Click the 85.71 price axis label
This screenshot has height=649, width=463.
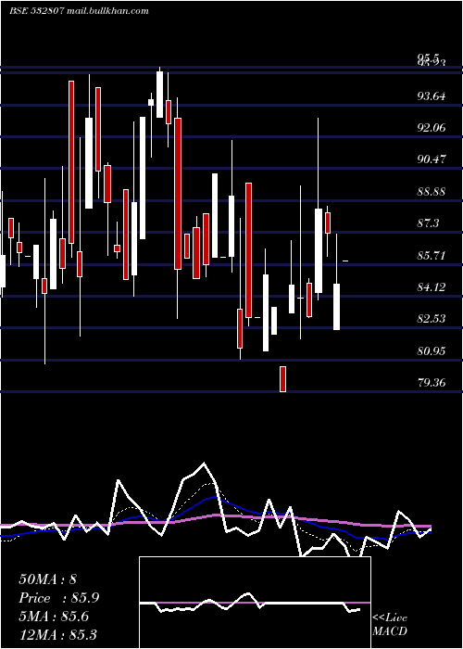(432, 255)
